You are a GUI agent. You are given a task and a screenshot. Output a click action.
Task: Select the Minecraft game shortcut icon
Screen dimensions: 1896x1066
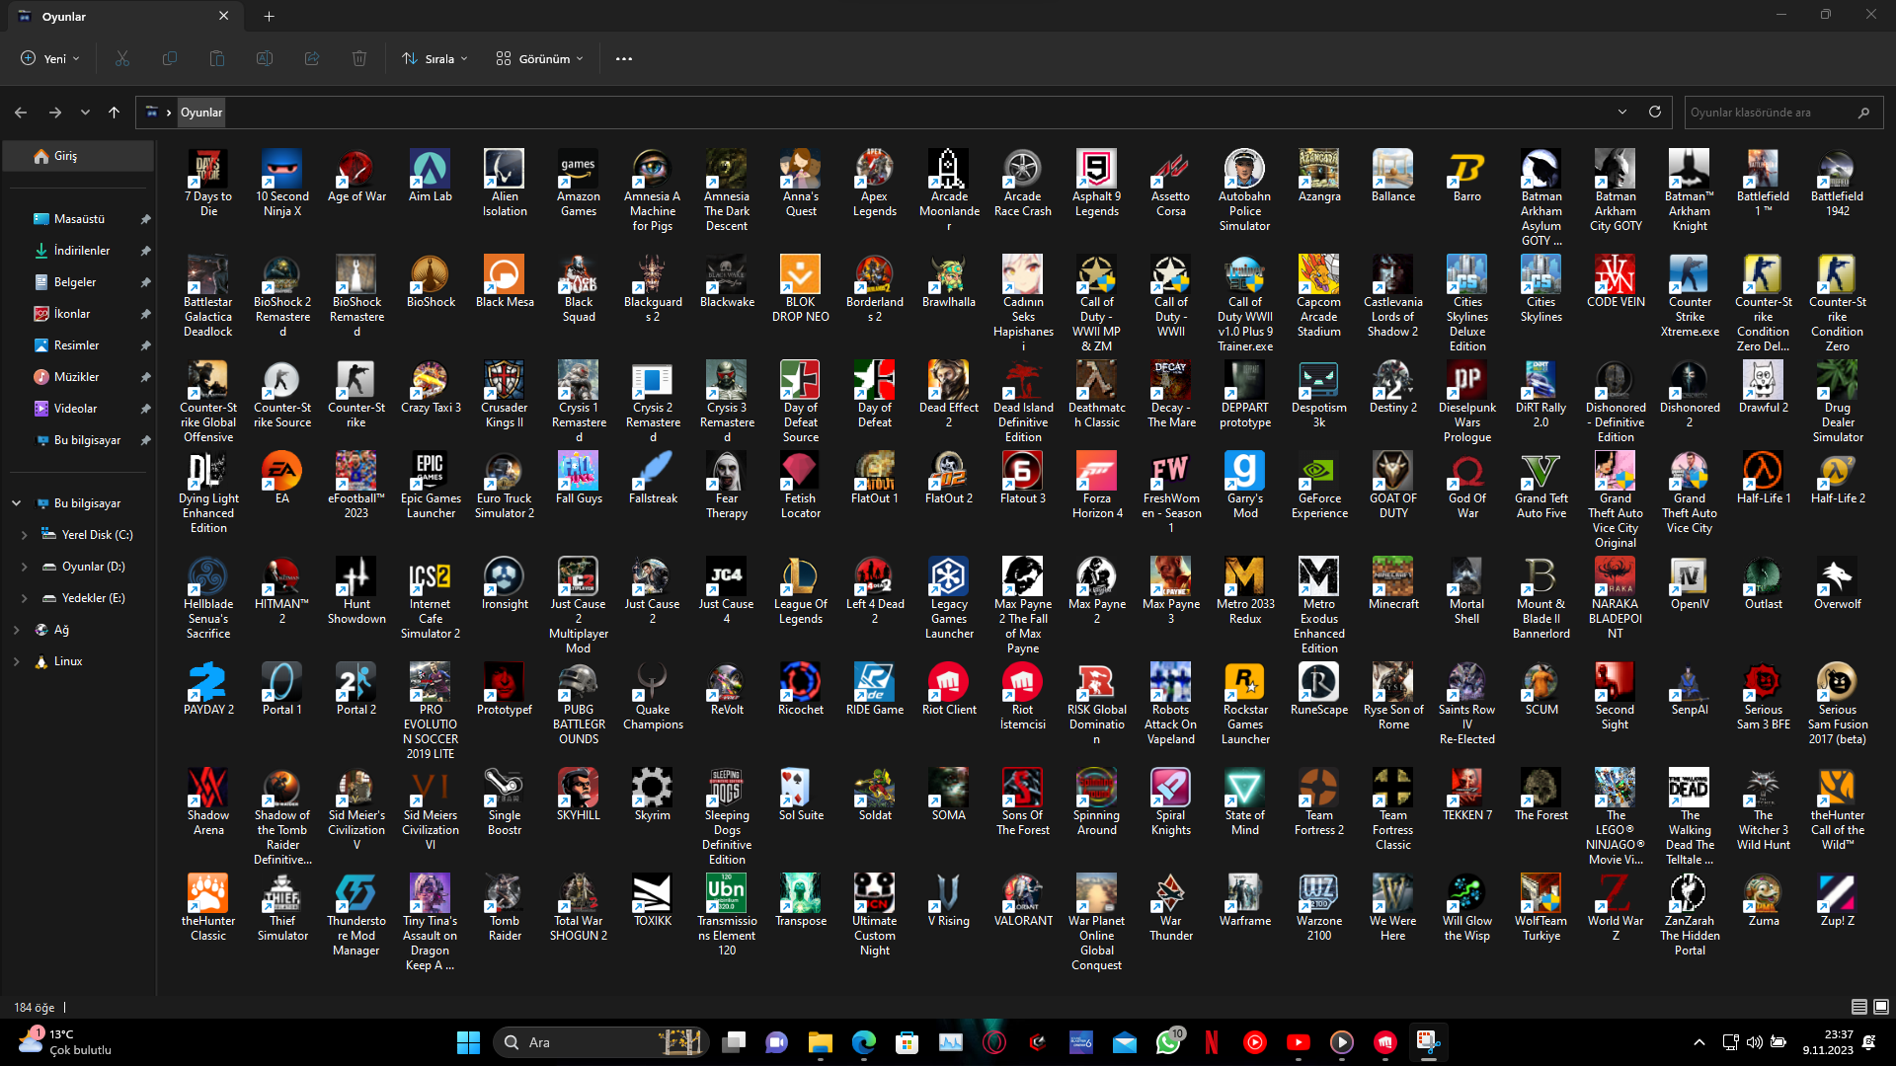pos(1392,577)
